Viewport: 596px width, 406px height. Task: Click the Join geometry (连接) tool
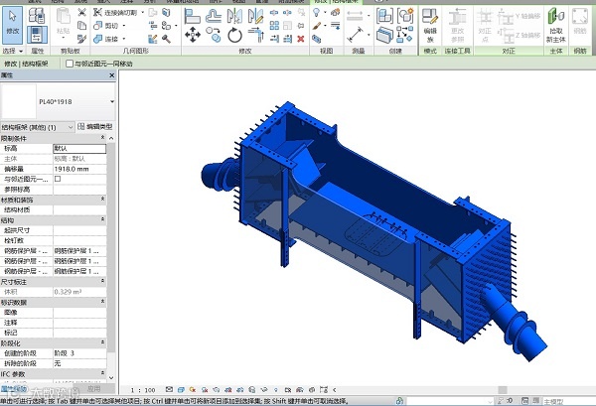tap(107, 39)
